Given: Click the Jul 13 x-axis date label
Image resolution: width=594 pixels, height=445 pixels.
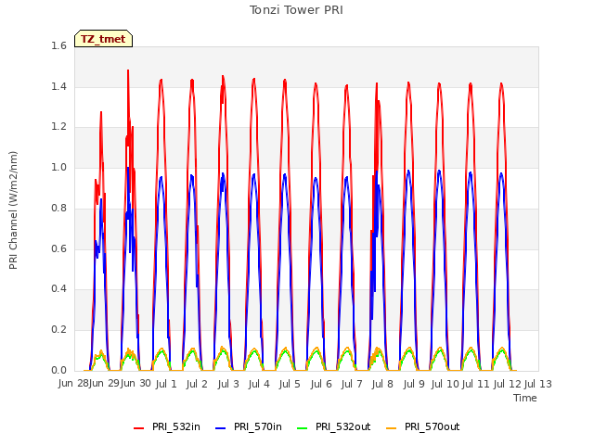Looking at the screenshot, I should tap(538, 384).
